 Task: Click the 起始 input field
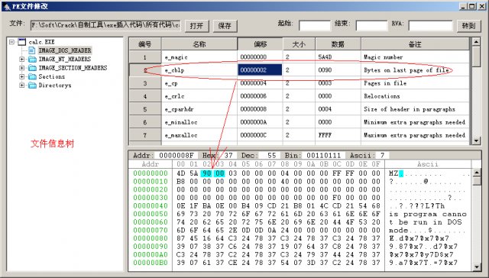click(315, 26)
